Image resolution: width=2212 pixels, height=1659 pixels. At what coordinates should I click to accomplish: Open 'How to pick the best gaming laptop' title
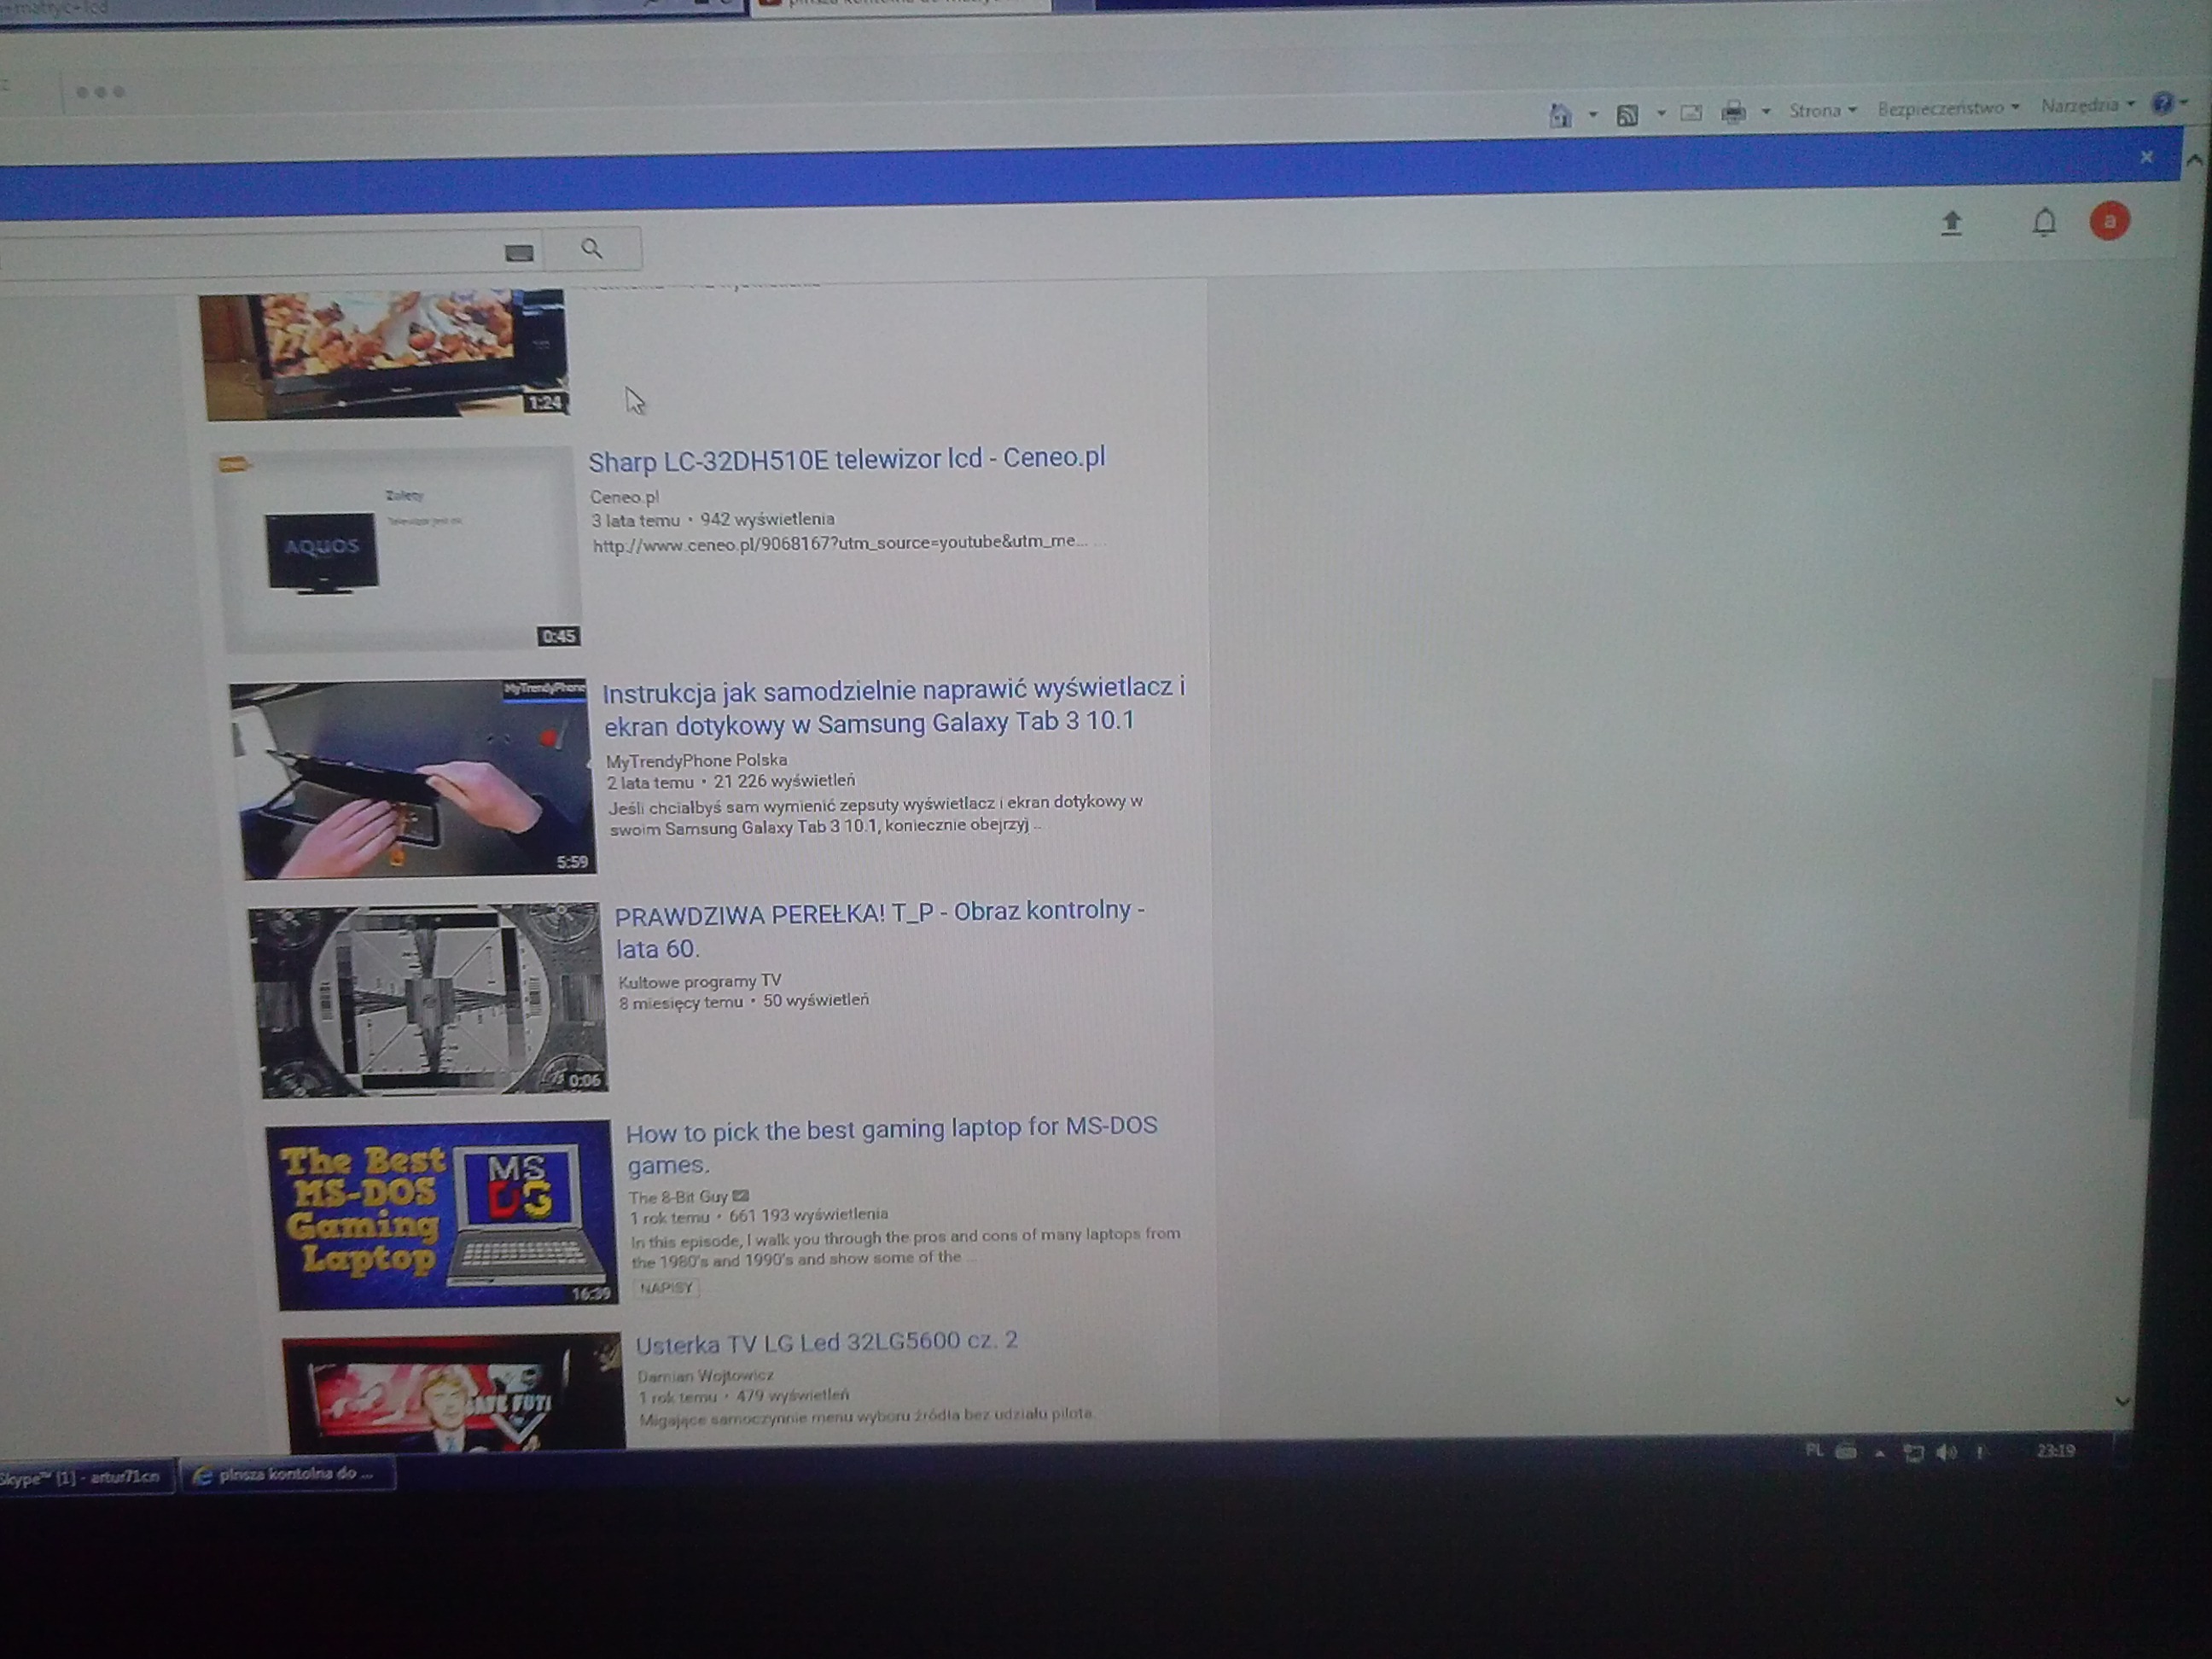892,1146
